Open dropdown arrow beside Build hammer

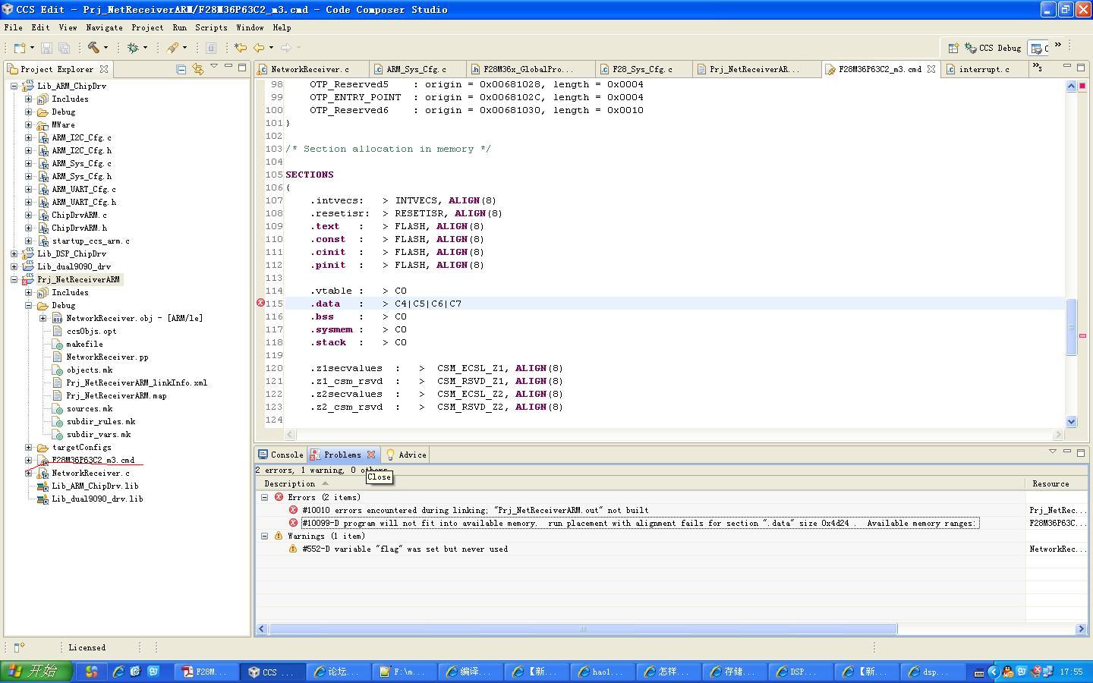tap(106, 48)
